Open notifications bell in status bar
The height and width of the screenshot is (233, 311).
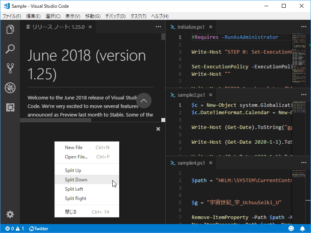coord(302,229)
